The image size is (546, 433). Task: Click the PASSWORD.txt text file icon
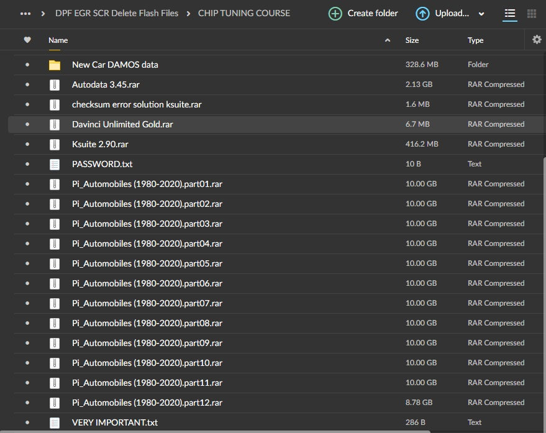[x=55, y=164]
